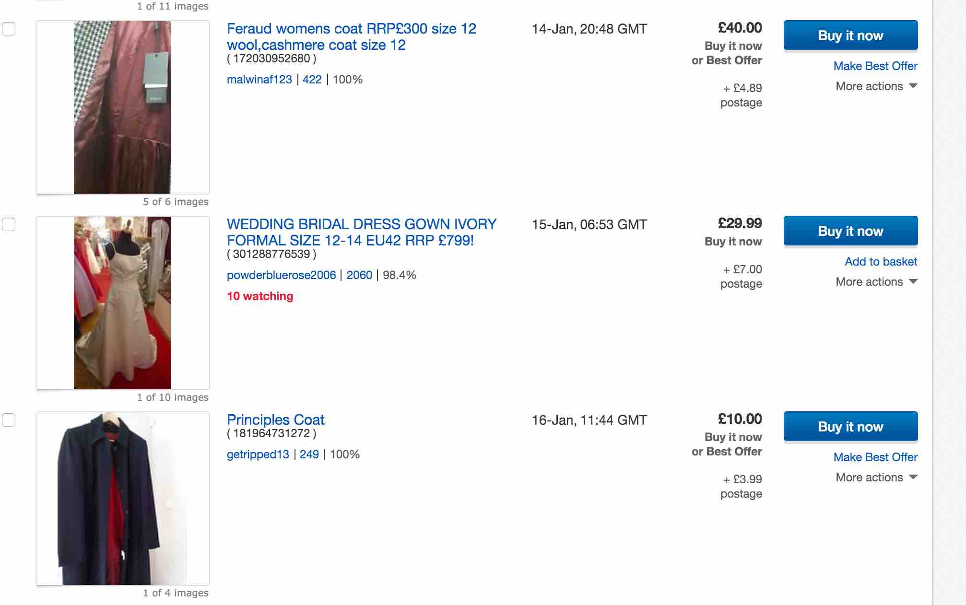Tick the checkbox for Feraud womens coat

[x=9, y=29]
